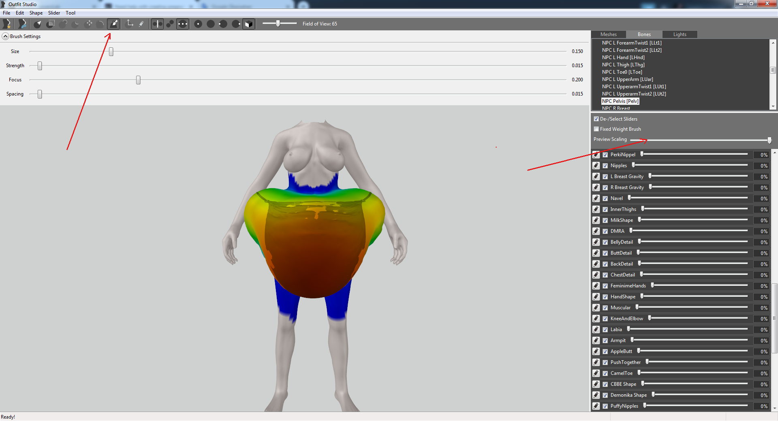Screen dimensions: 778x421
Task: Select bone NPC L ForearmTwist1 [LLt1]
Action: coord(632,43)
